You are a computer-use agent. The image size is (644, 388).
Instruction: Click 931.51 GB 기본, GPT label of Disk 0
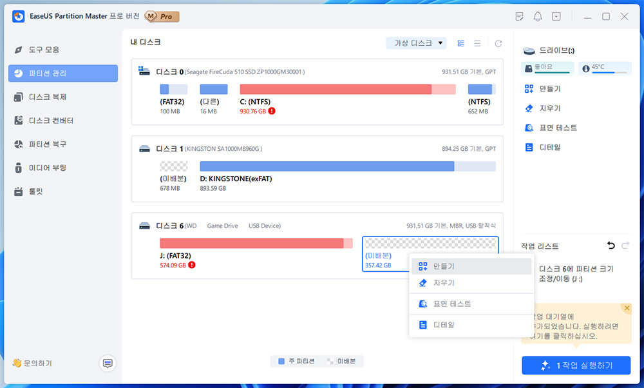tap(469, 72)
